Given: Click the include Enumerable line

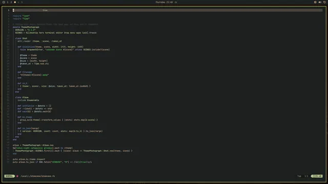Looking at the screenshot, I should coord(28,100).
